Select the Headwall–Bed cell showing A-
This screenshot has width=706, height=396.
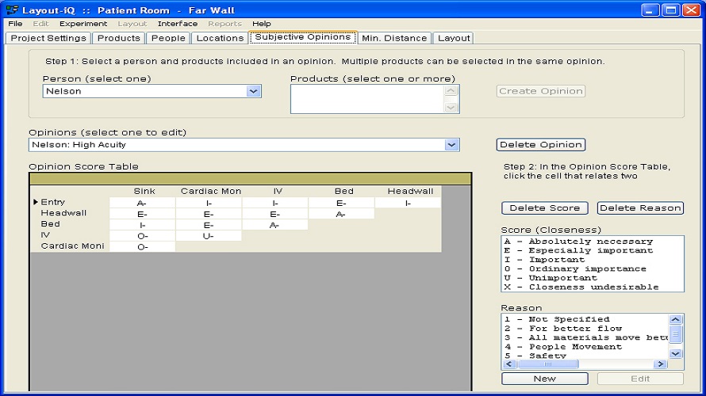pos(340,214)
